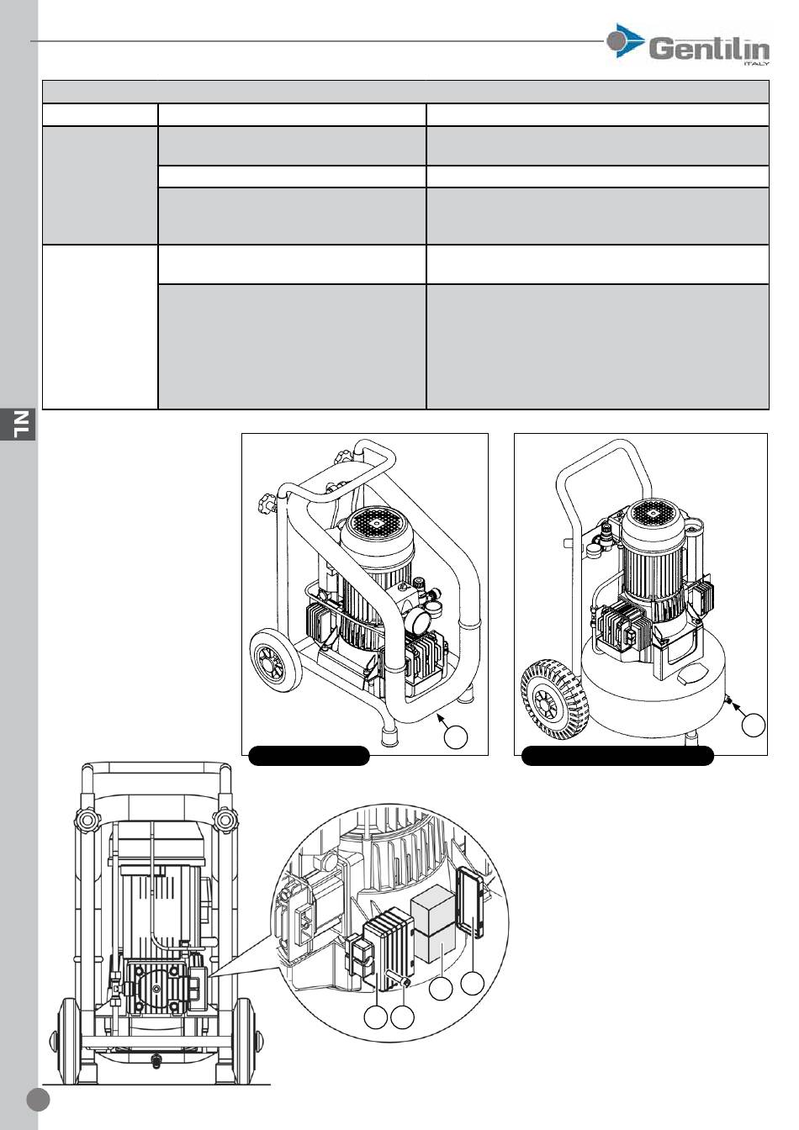Screen dimensions: 799x1130
Task: Click the gray page number circle
Action: pos(39,1101)
